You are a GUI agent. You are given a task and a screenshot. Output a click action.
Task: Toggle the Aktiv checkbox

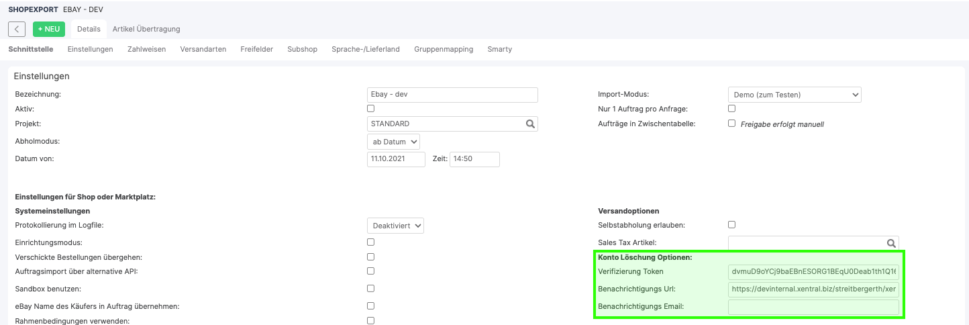371,108
